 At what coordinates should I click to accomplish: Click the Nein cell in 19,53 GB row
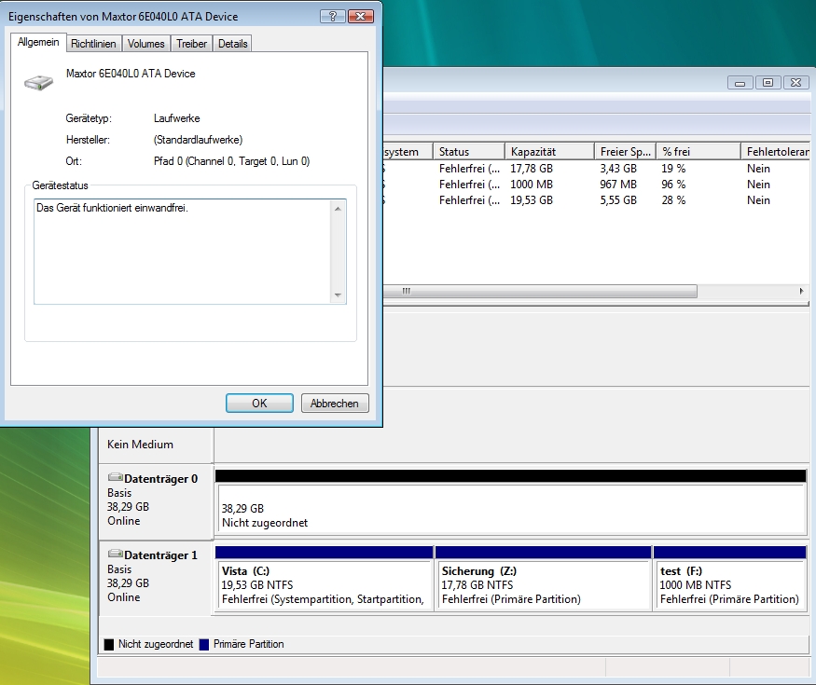758,200
